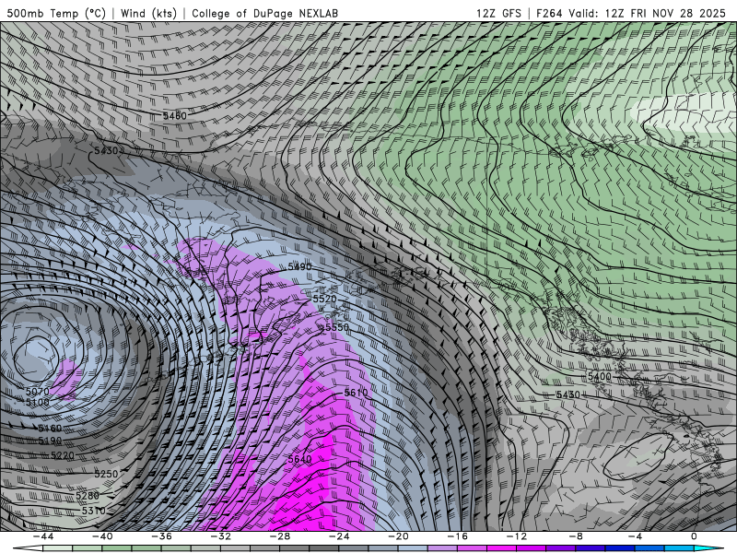737x553 pixels.
Task: Click the 5100 height contour label
Action: [x=37, y=403]
